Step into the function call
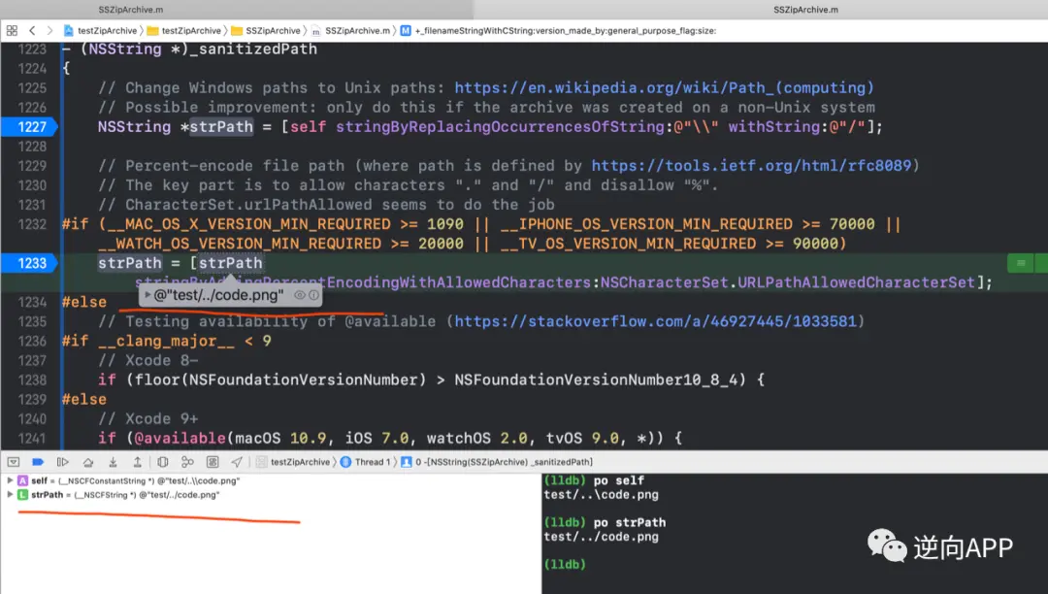Image resolution: width=1048 pixels, height=594 pixels. tap(113, 462)
